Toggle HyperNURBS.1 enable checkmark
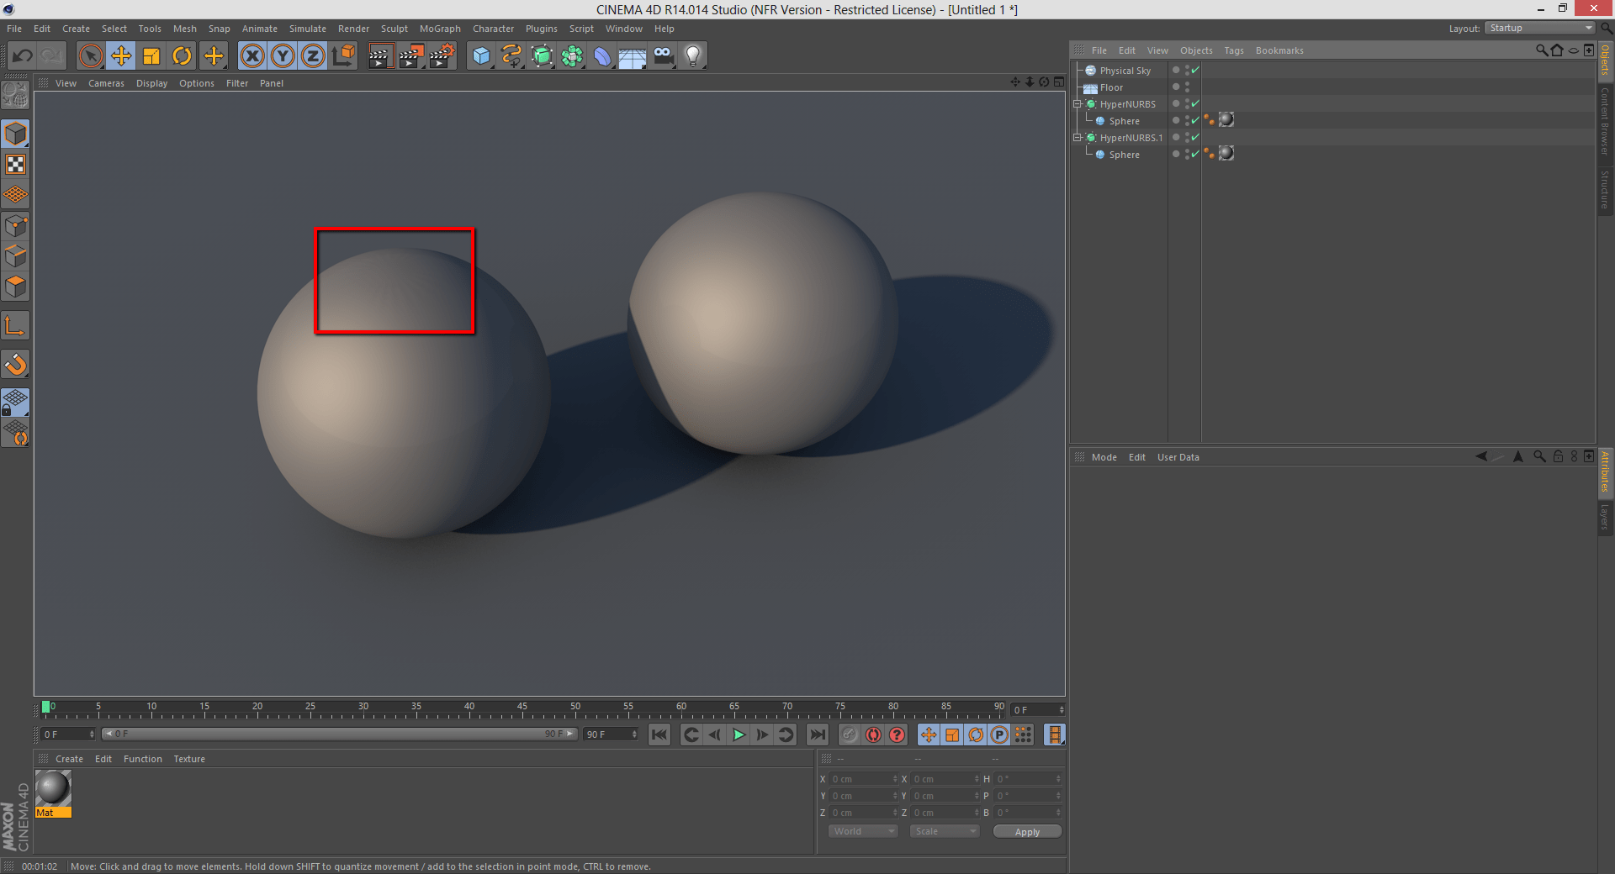 (1194, 138)
